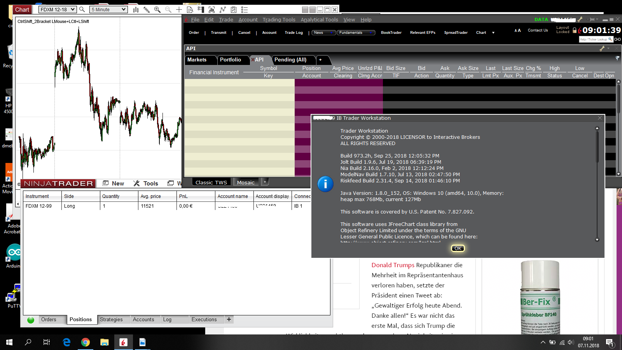Open the Donald Trumps link in the article
The image size is (622, 350).
[x=393, y=265]
